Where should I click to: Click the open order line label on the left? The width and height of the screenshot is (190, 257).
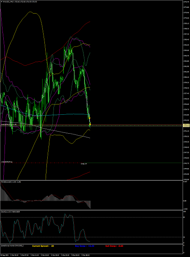pos(9,125)
